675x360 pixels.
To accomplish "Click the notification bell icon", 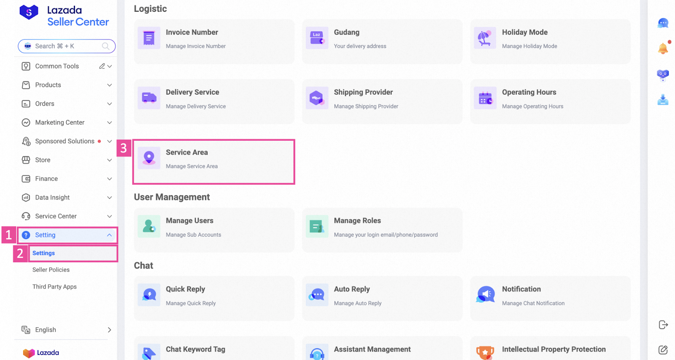I will tap(663, 48).
